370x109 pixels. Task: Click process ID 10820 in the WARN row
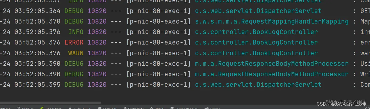point(97,53)
